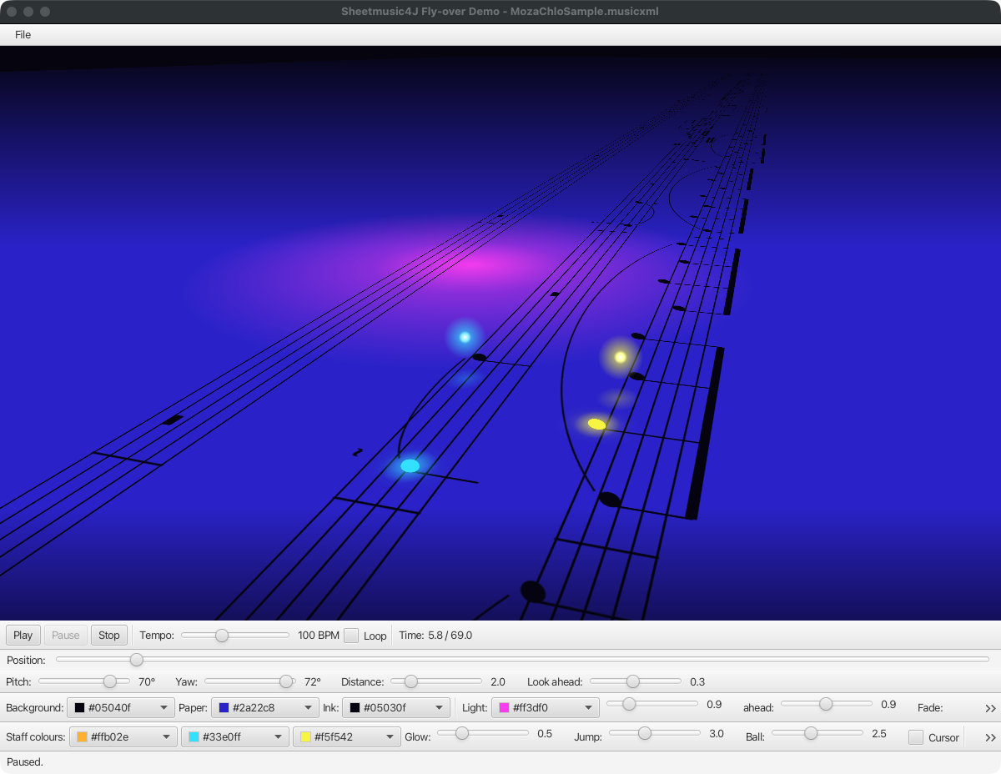The width and height of the screenshot is (1001, 774).
Task: Click the Paused. status text
Action: click(25, 762)
